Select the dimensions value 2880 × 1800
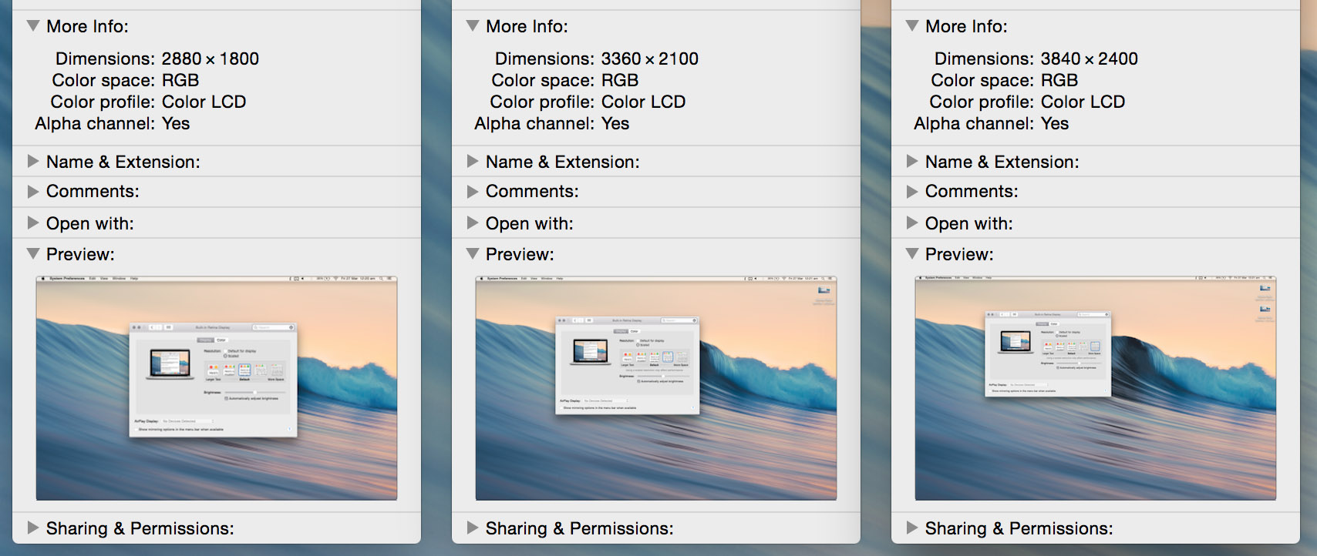This screenshot has height=556, width=1317. tap(211, 59)
